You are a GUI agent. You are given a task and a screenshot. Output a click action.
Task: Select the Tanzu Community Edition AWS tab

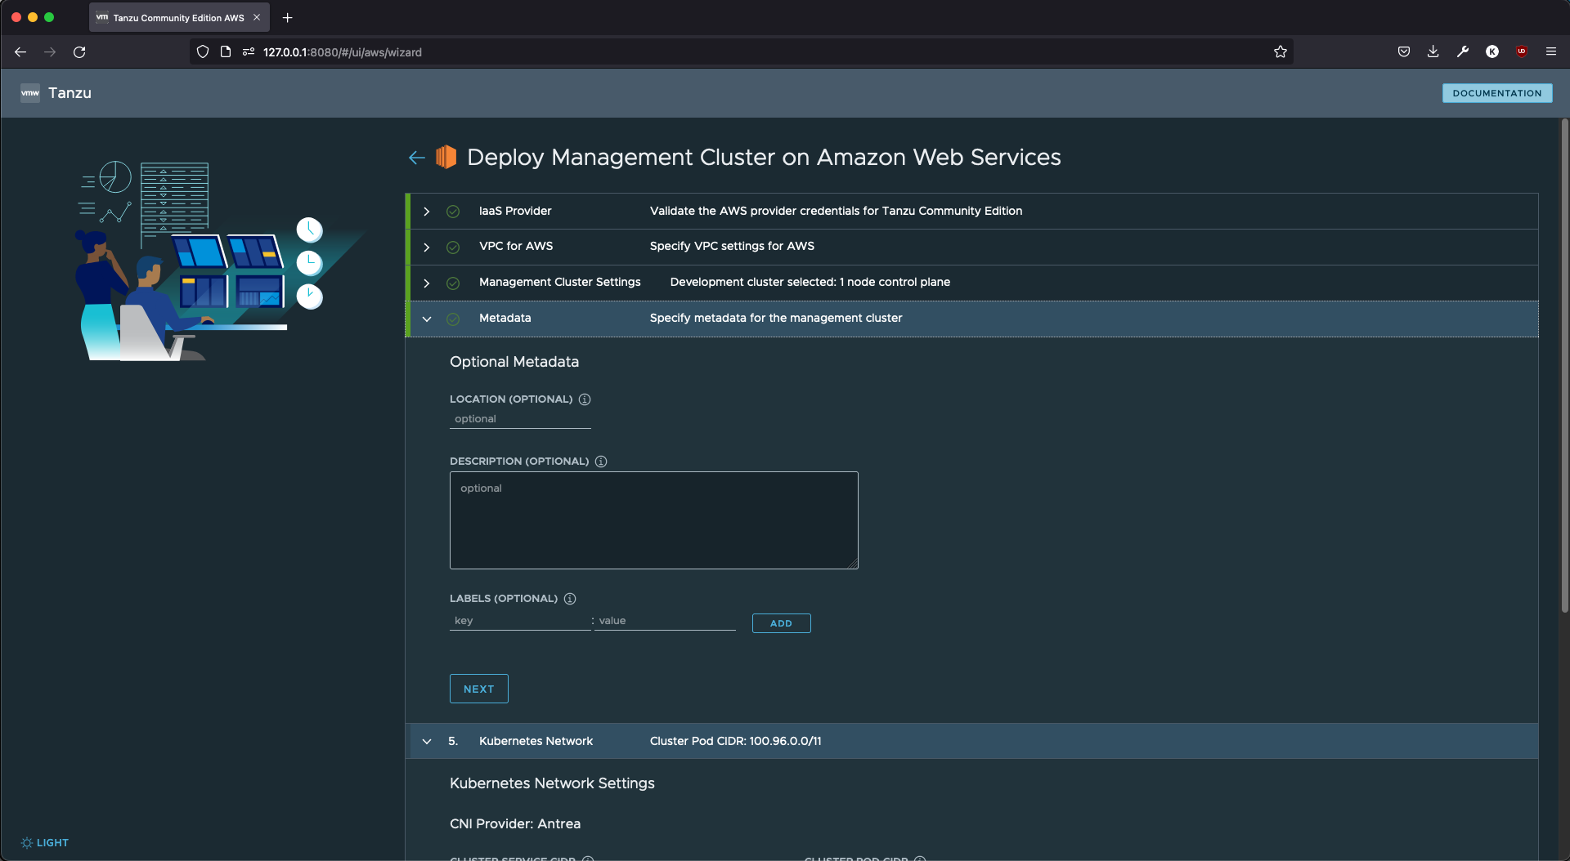[179, 17]
